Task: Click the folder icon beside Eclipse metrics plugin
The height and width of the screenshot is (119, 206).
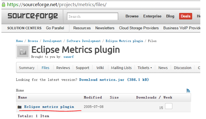Action: tap(19, 107)
